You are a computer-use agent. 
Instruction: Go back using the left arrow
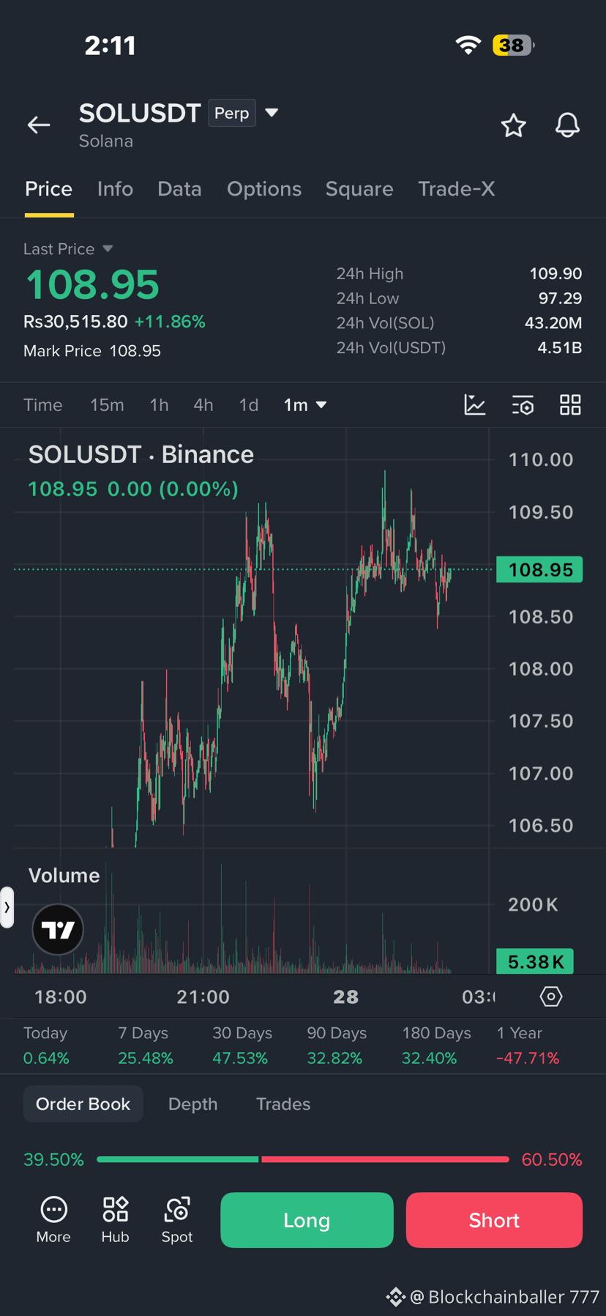coord(39,125)
